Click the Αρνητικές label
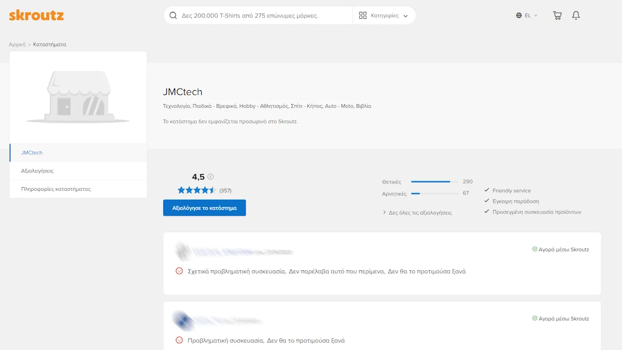 pos(394,193)
